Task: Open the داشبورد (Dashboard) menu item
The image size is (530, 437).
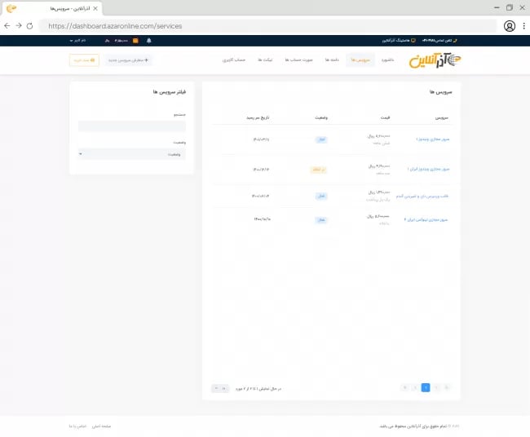Action: pyautogui.click(x=387, y=60)
